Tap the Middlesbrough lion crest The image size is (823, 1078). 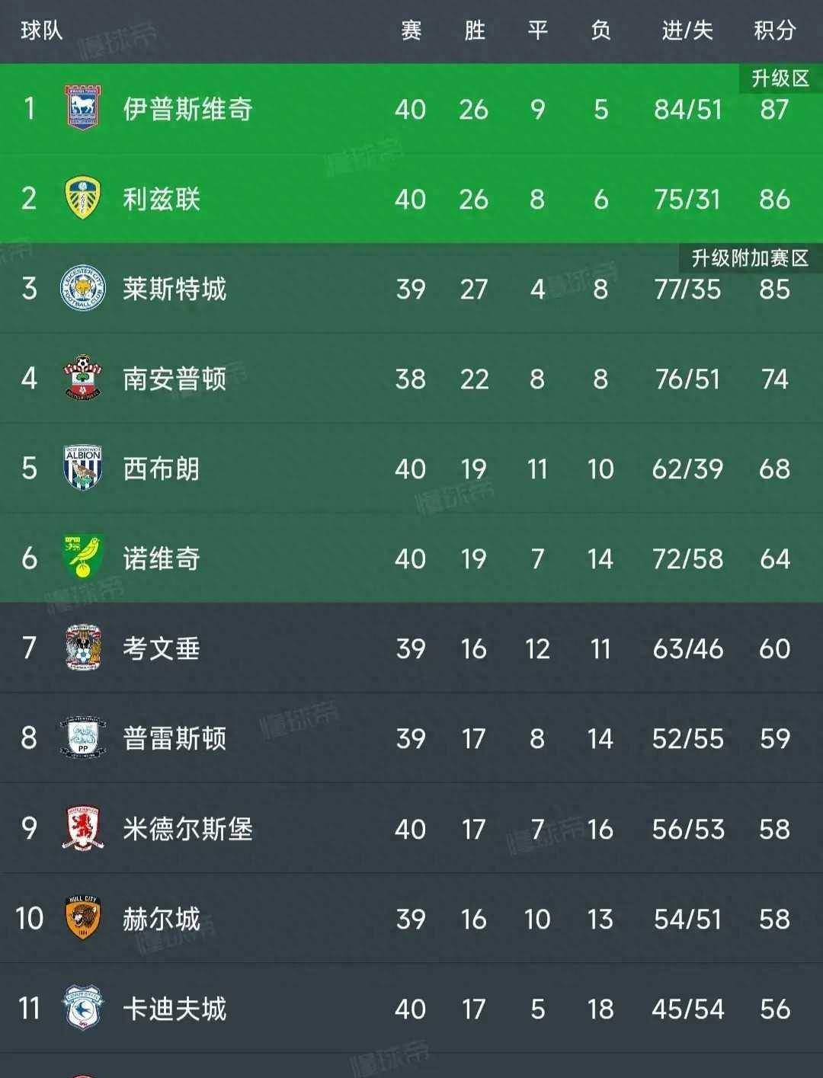point(83,828)
